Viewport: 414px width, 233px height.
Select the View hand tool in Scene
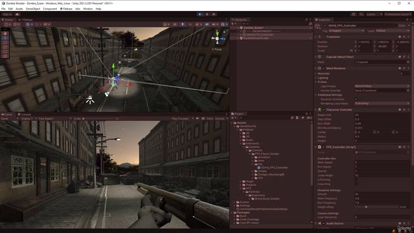5,34
